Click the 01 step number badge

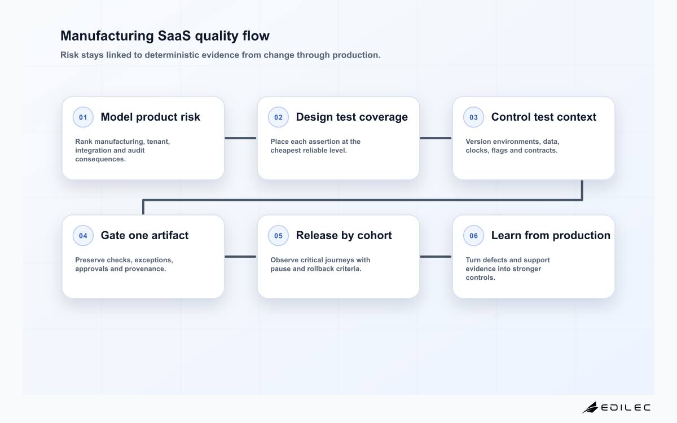83,117
